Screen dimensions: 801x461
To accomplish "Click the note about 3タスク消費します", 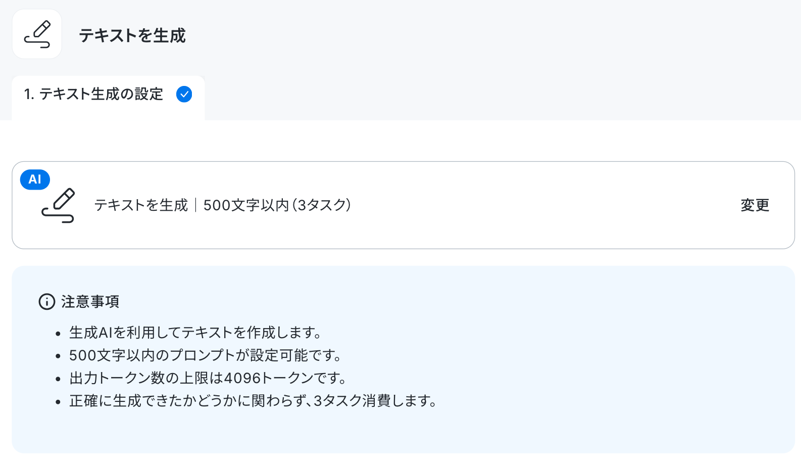I will pos(253,401).
